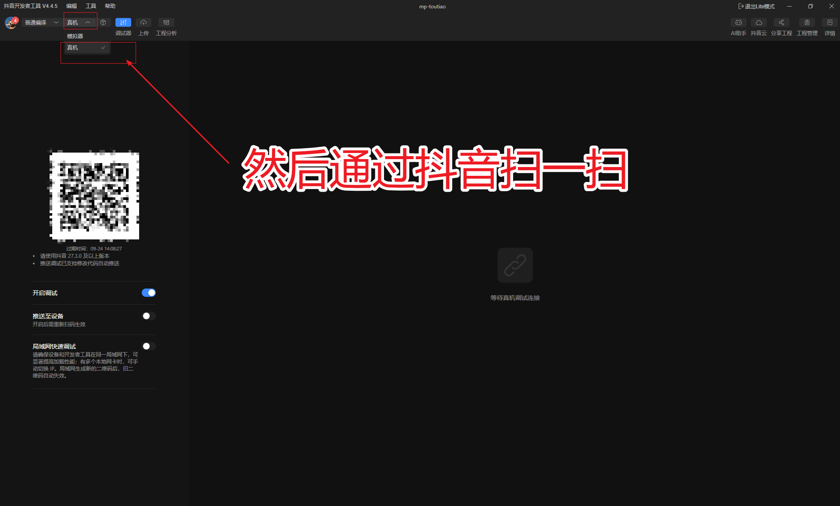The width and height of the screenshot is (840, 506).
Task: 在下拉列表中选择模拟器
Action: coord(75,36)
